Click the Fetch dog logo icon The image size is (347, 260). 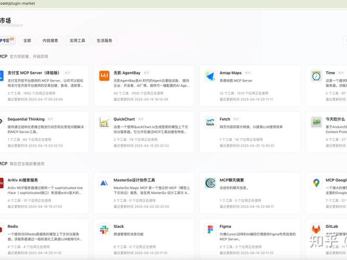tap(210, 122)
